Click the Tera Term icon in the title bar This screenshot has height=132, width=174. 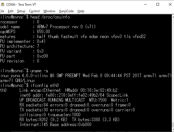point(3,4)
